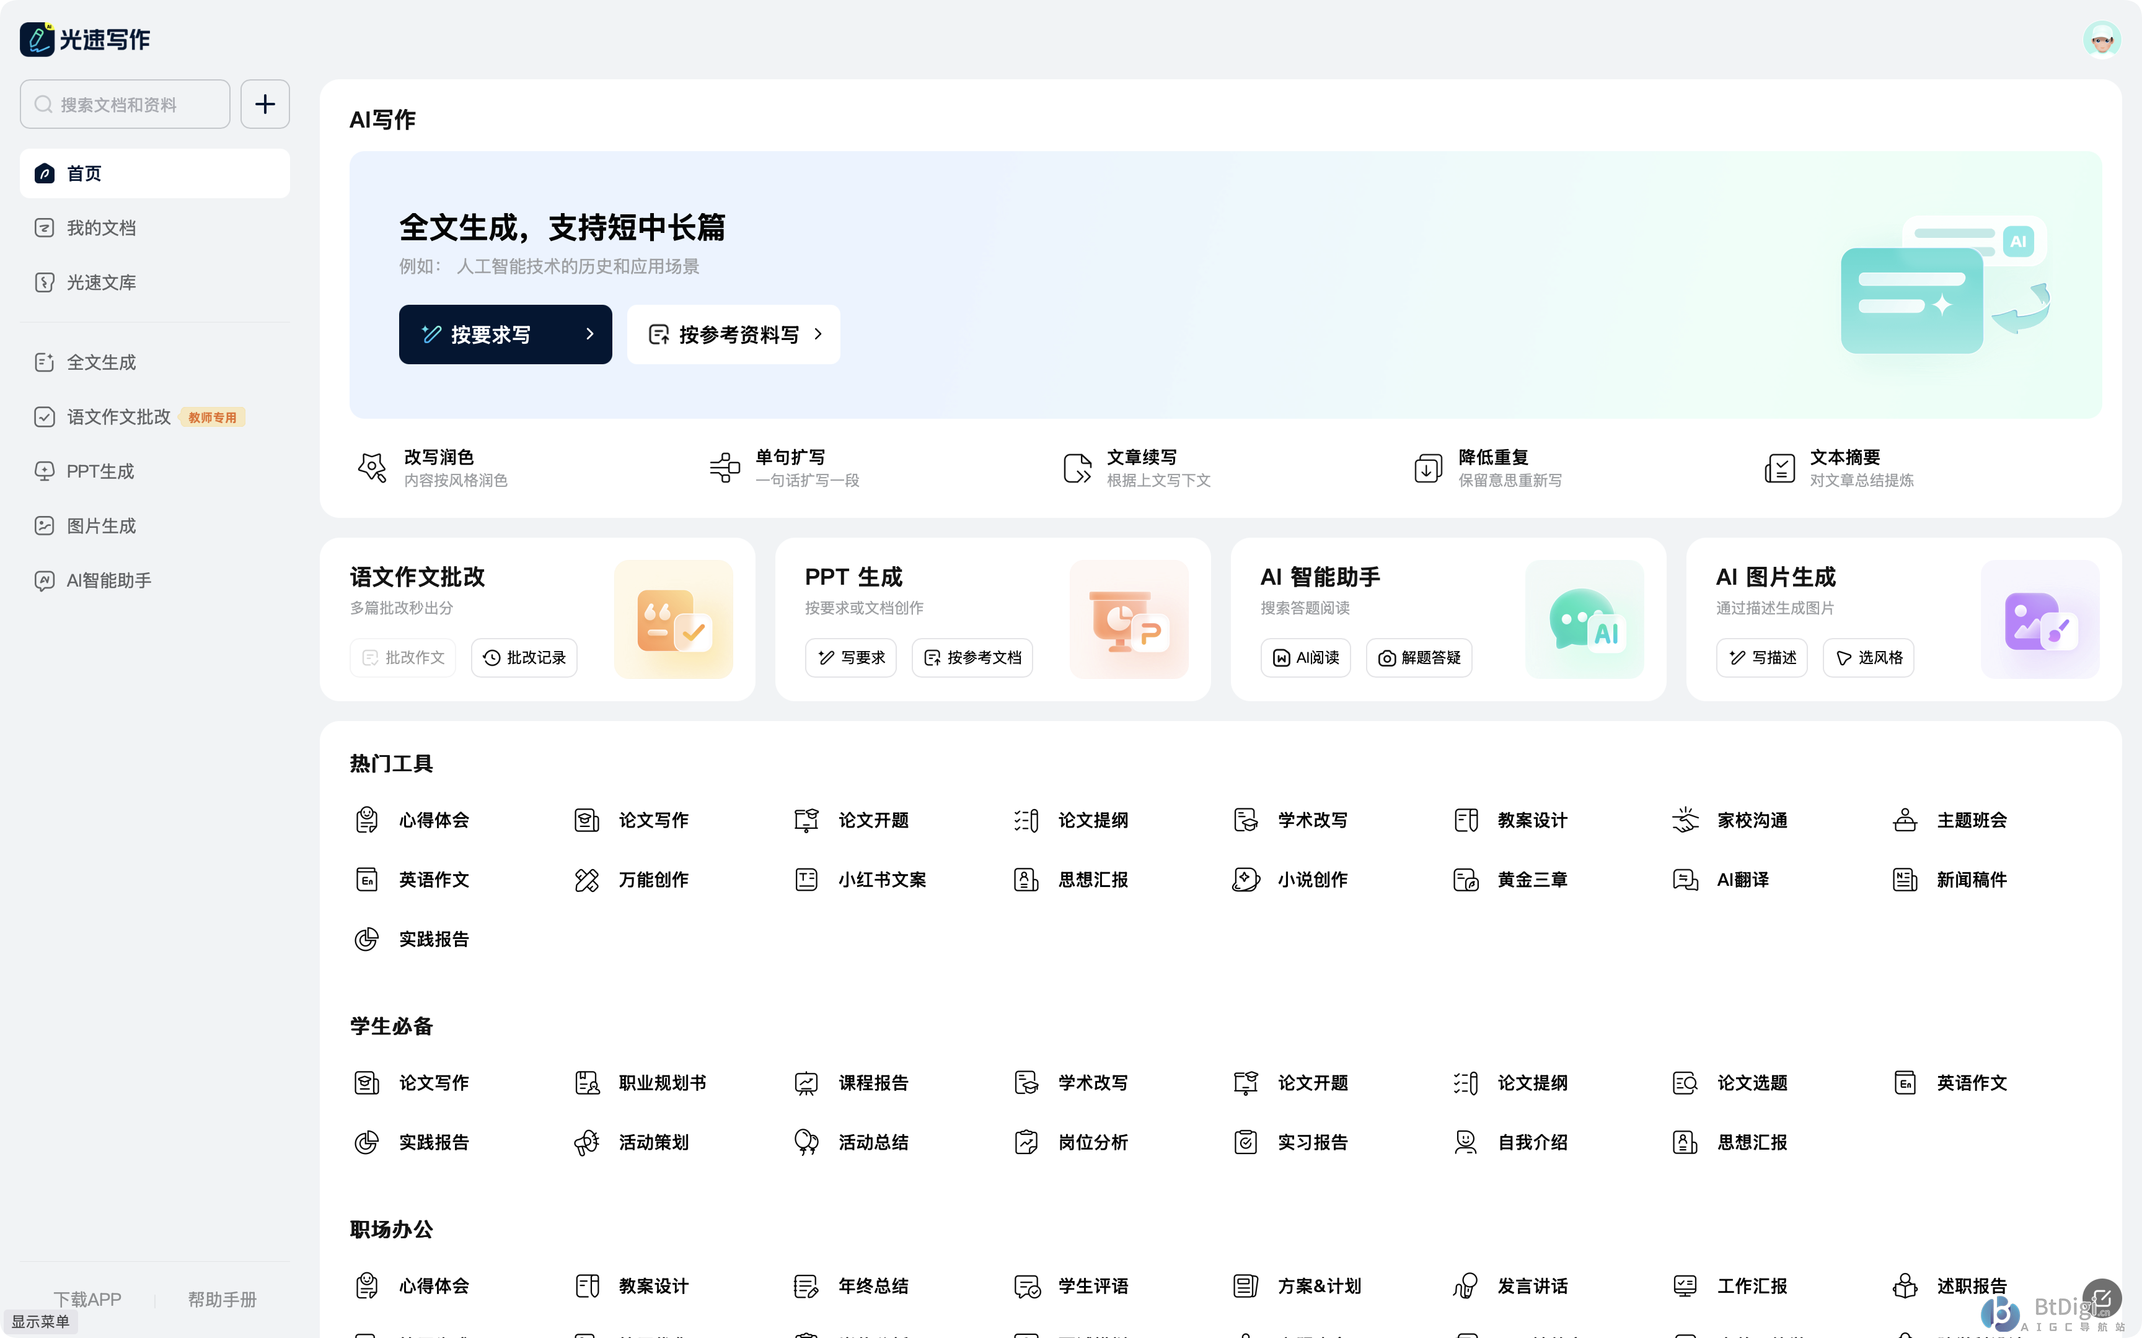Open 岗位分析 under 学生必备
This screenshot has height=1338, width=2142.
[1071, 1142]
